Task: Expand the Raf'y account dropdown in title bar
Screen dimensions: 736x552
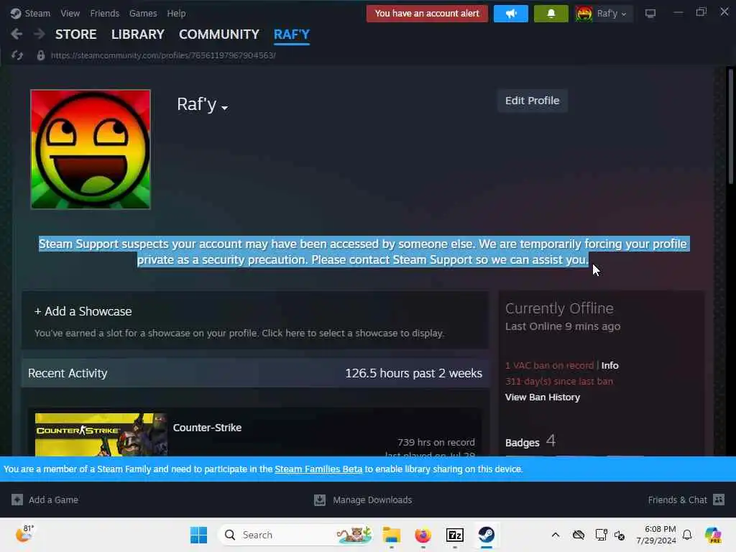Action: (603, 14)
